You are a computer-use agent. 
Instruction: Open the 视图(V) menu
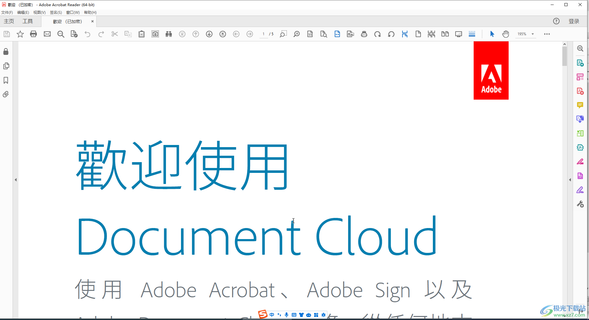[40, 13]
